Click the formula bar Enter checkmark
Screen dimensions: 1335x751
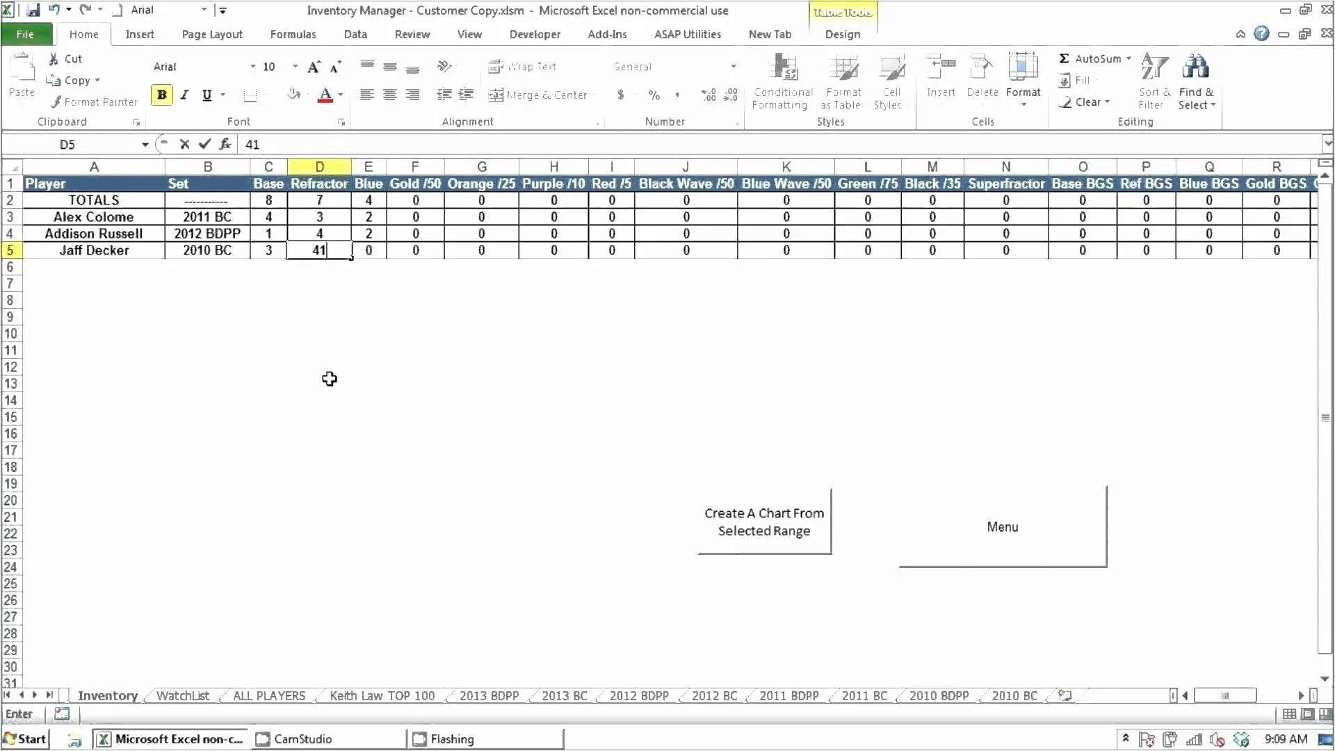pyautogui.click(x=204, y=145)
